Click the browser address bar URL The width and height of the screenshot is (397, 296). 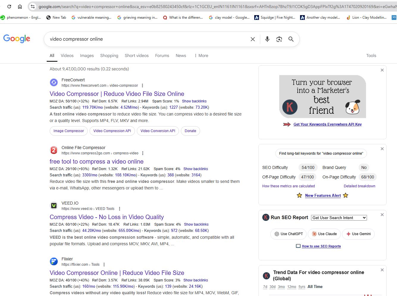(x=217, y=6)
